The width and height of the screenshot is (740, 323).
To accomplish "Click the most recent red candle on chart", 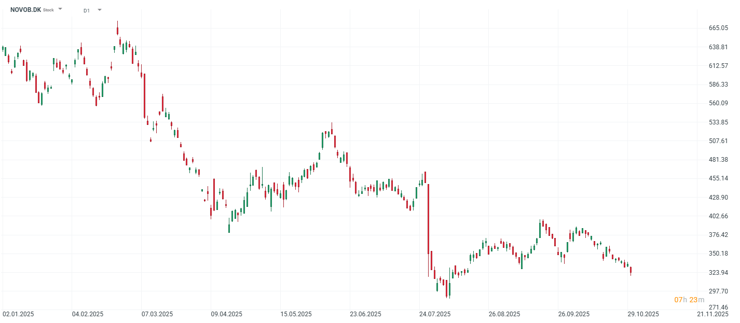I will (631, 270).
